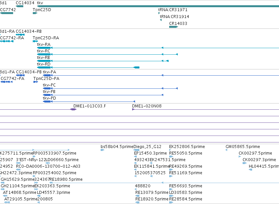Screen dimensions: 279x204
Task: Select the TpnC25D-PA protein label
Action: click(47, 79)
